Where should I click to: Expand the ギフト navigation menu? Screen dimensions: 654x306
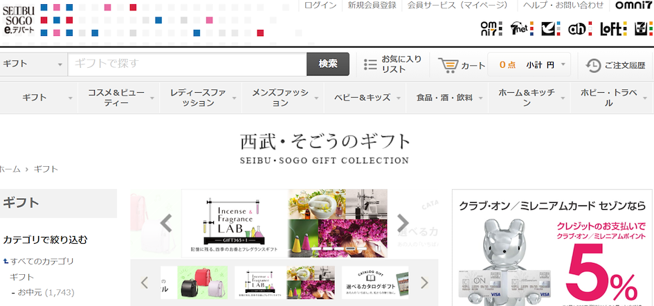tap(39, 98)
